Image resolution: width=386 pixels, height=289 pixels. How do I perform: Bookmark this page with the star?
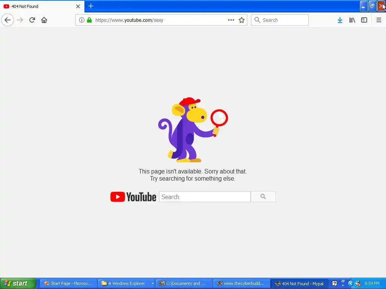coord(242,20)
